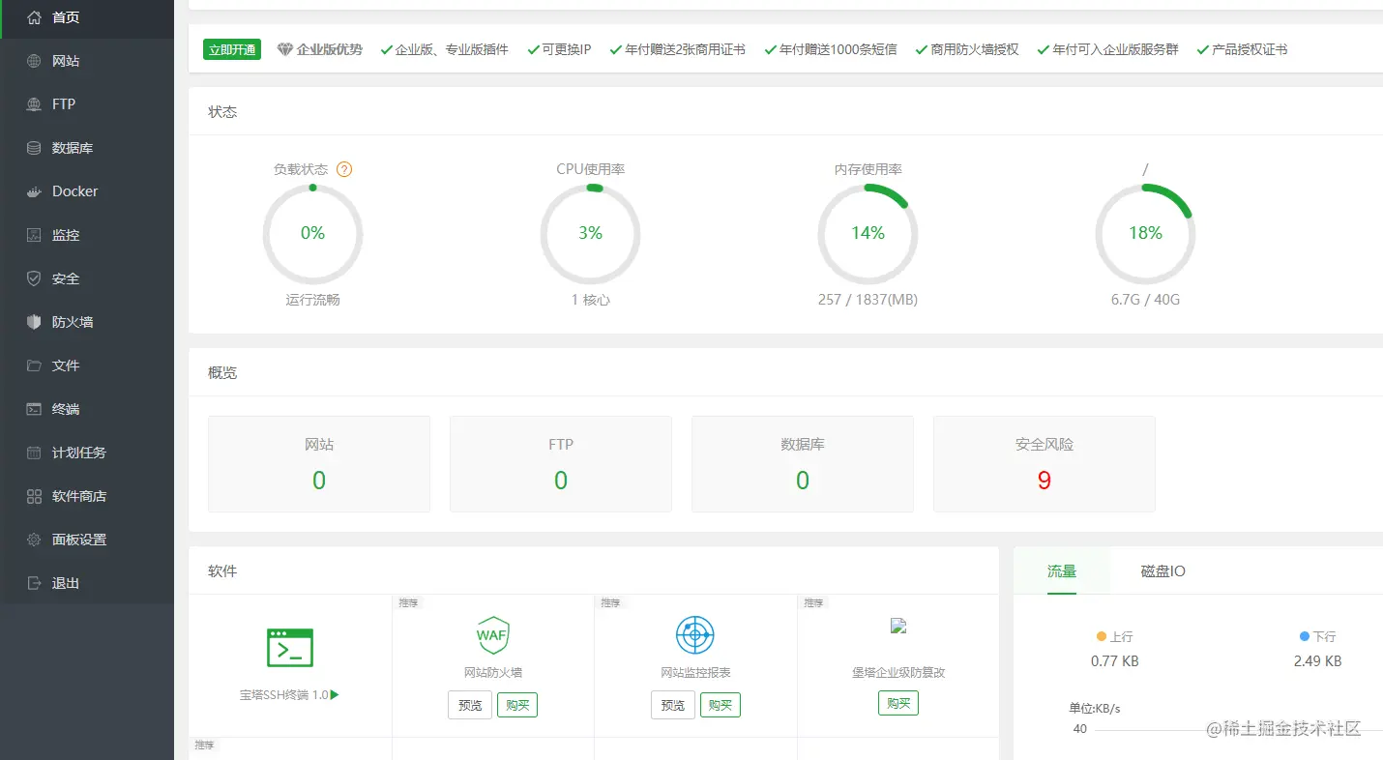
Task: Click the memory value 257 / 1837(MB)
Action: click(868, 300)
